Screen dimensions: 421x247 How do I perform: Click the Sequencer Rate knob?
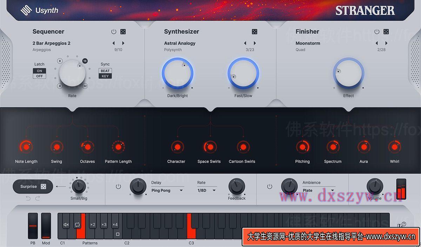coord(72,73)
